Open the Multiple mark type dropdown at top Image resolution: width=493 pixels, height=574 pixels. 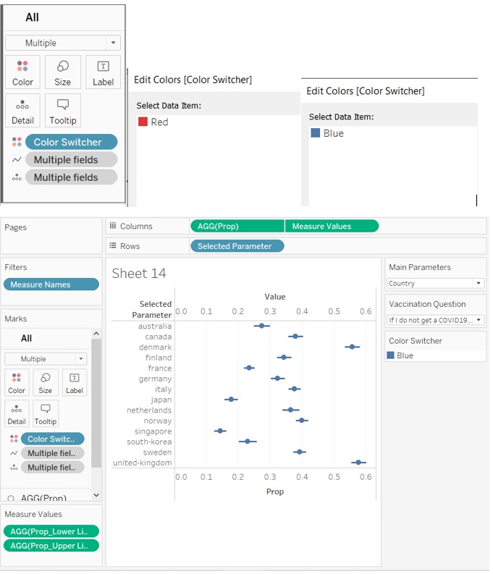[63, 43]
